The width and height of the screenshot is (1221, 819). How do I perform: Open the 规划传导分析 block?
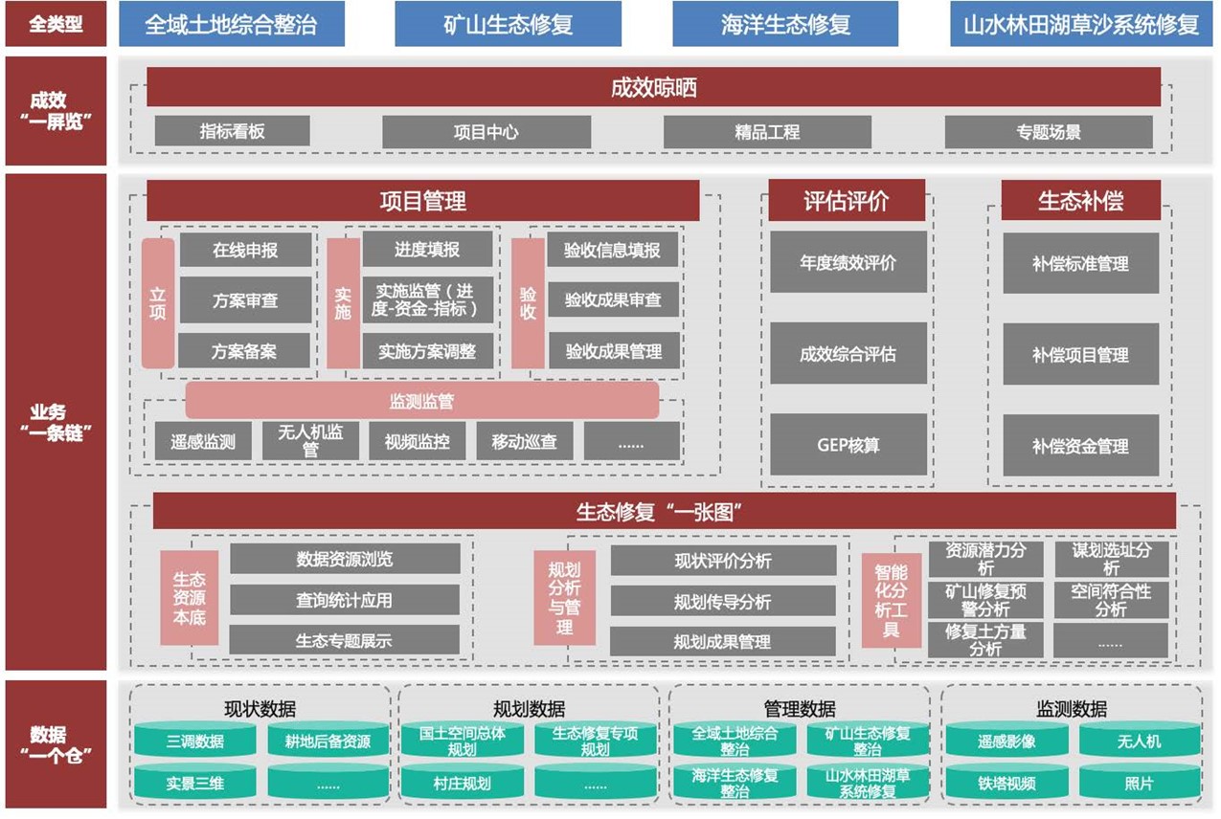tap(722, 602)
